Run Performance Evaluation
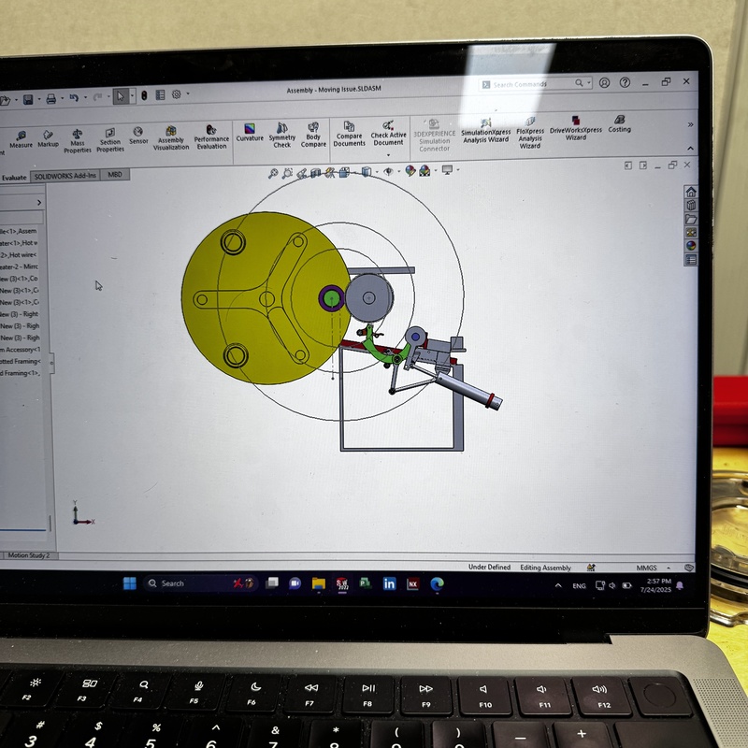This screenshot has height=748, width=748. click(211, 137)
